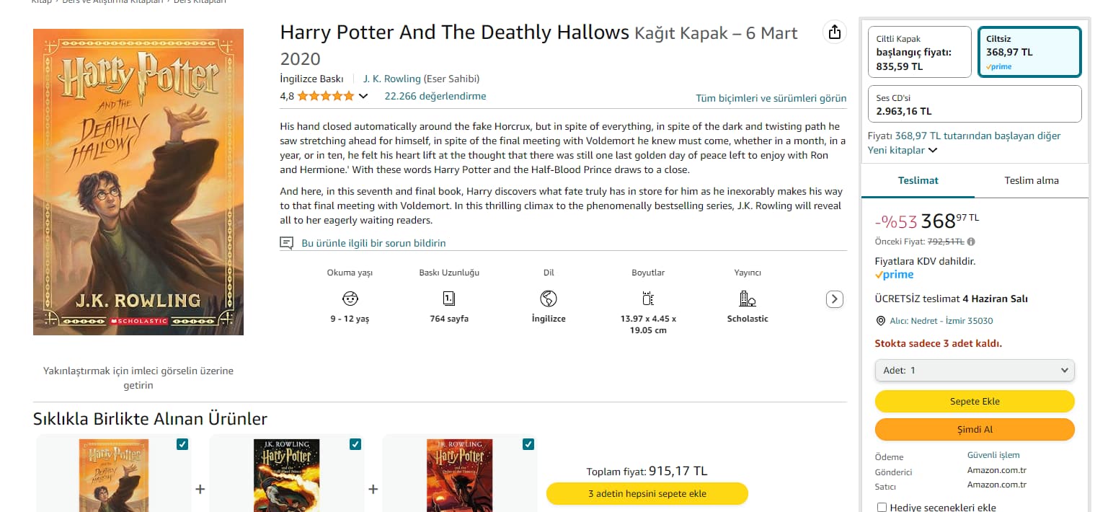Image resolution: width=1095 pixels, height=512 pixels.
Task: Click the share icon beside the title
Action: (x=834, y=32)
